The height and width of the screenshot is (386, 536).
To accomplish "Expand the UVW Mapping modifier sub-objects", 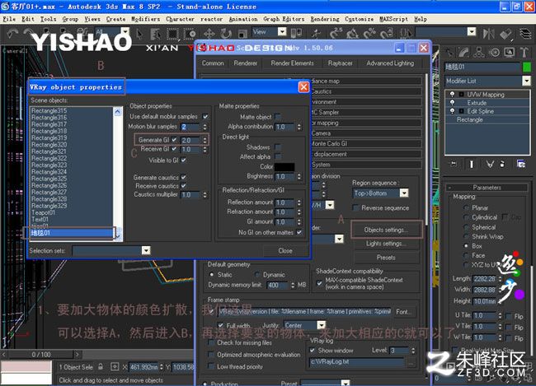I will pyautogui.click(x=461, y=94).
